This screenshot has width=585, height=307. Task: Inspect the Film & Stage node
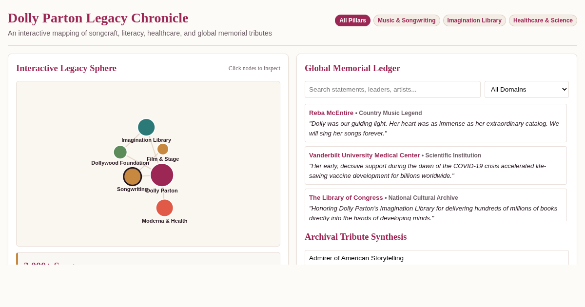coord(163,149)
